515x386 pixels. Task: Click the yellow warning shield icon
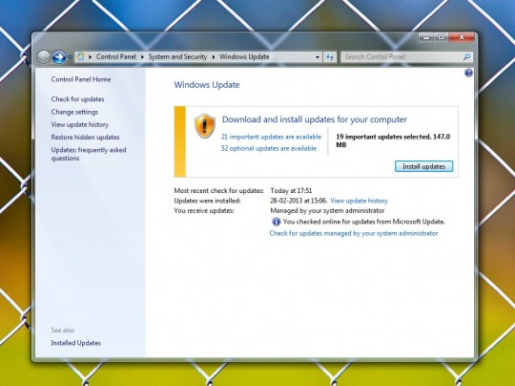tap(205, 126)
